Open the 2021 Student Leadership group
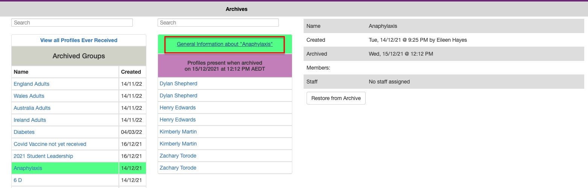The height and width of the screenshot is (188, 588). tap(43, 156)
